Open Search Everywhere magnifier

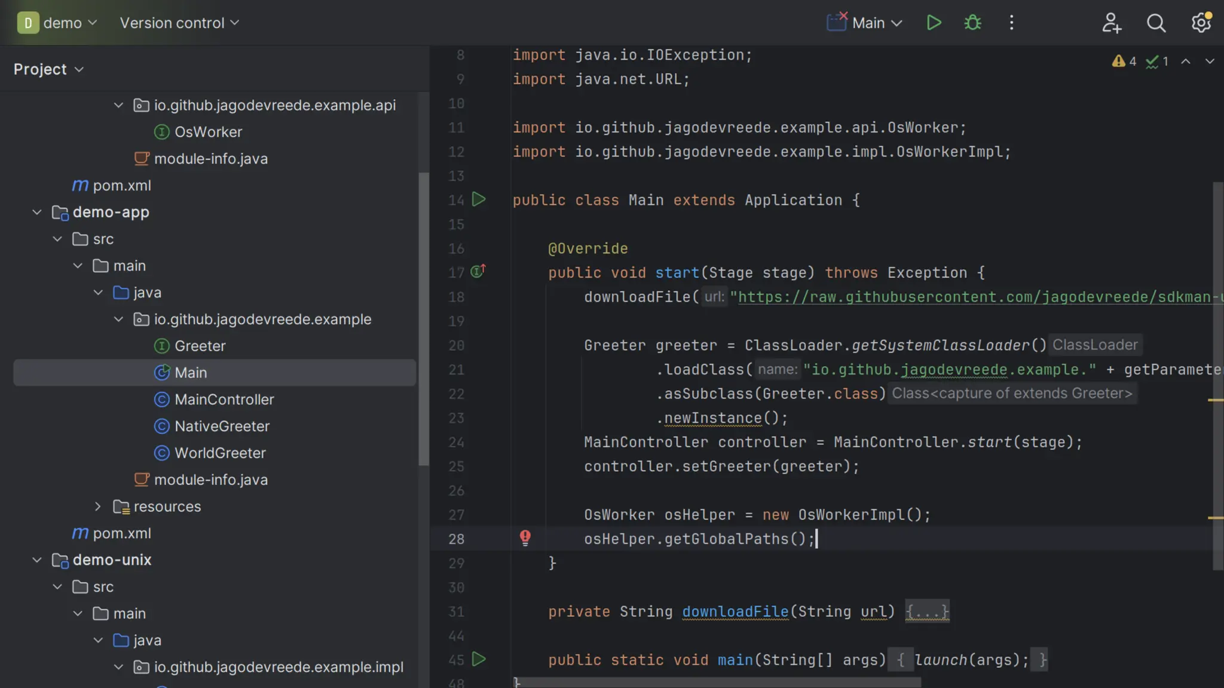click(x=1156, y=23)
